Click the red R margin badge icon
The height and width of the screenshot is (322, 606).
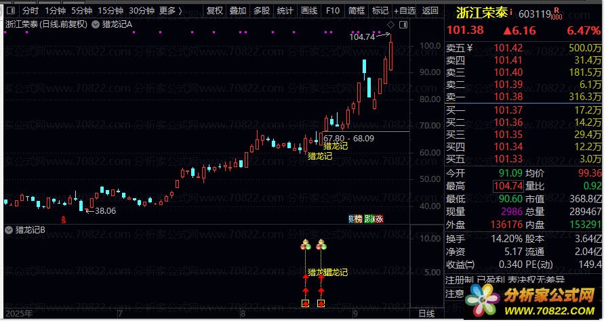(557, 10)
